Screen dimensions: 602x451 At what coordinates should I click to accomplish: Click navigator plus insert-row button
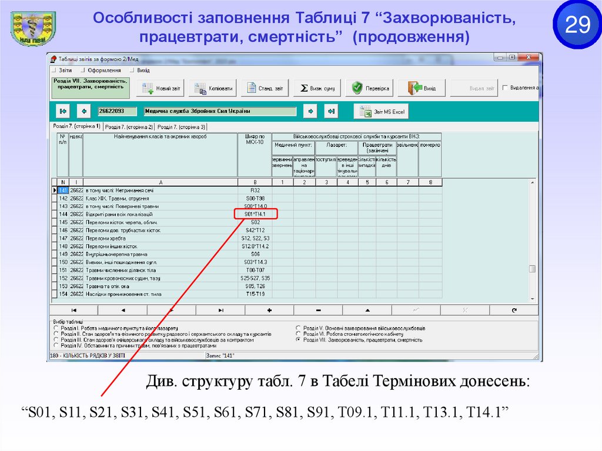point(269,310)
